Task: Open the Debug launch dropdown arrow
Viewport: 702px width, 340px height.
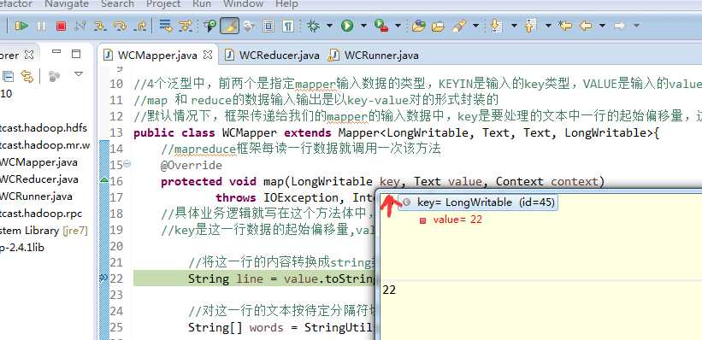Action: point(329,26)
